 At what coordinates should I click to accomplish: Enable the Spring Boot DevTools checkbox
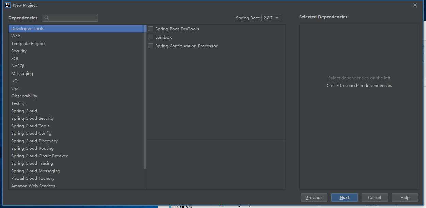[x=151, y=29]
